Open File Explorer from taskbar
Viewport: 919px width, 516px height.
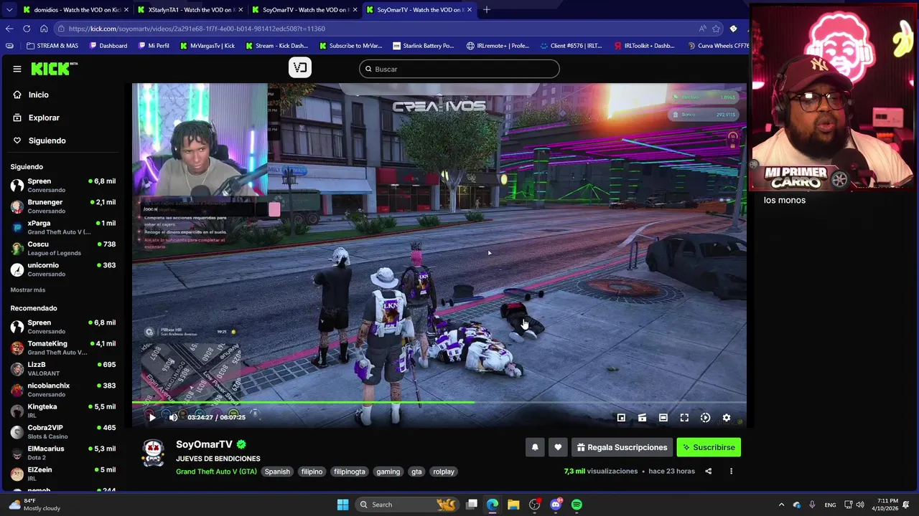coord(513,505)
